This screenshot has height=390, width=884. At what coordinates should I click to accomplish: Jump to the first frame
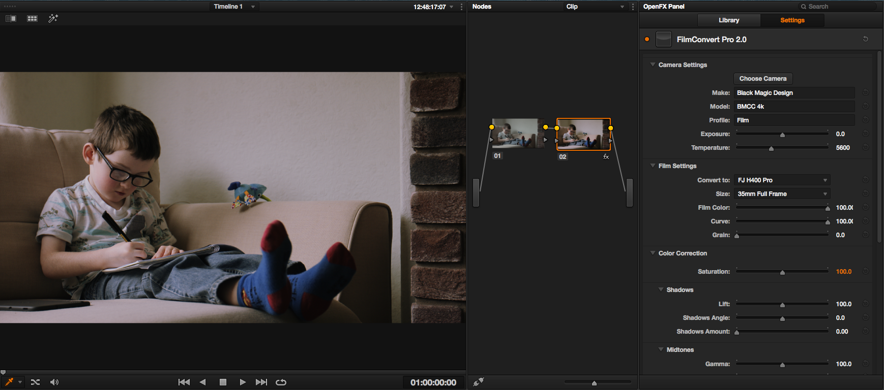coord(184,382)
